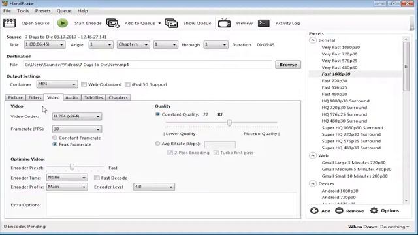Open the Angle dropdown
Screen dimensions: 418x235
pyautogui.click(x=101, y=44)
